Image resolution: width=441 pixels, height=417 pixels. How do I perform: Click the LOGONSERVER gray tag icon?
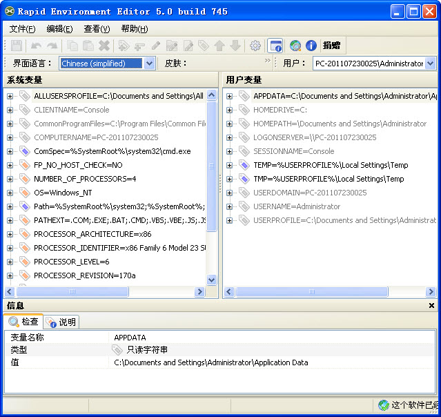click(244, 137)
